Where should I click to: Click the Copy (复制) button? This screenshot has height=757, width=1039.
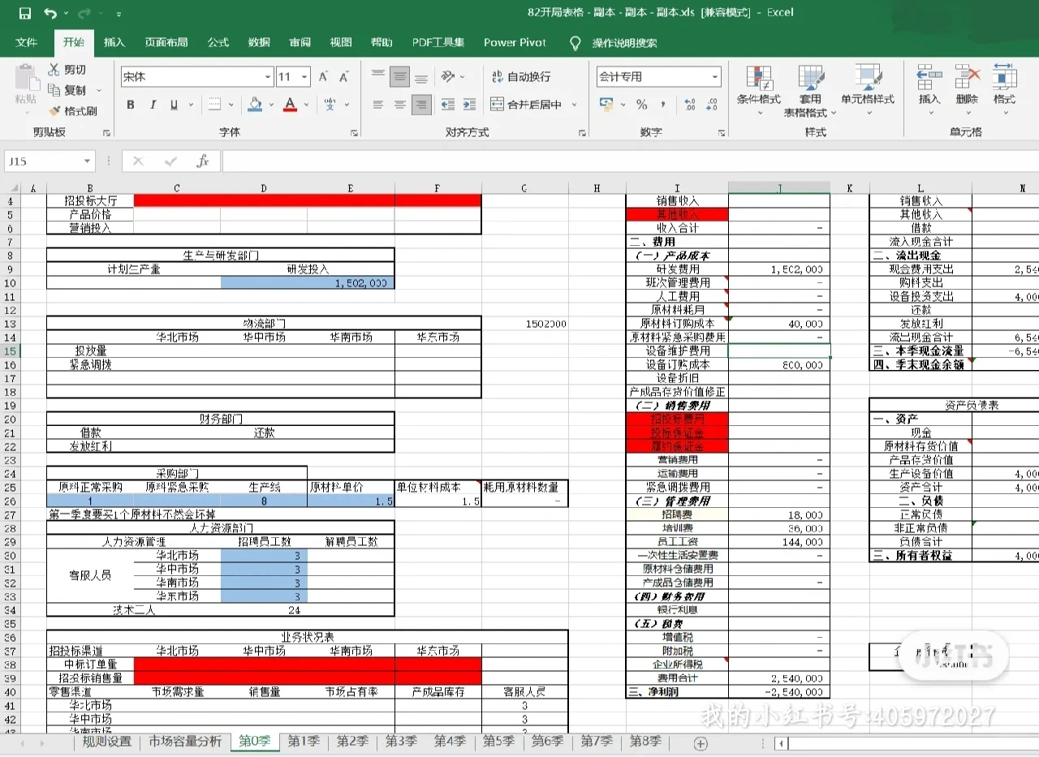67,90
